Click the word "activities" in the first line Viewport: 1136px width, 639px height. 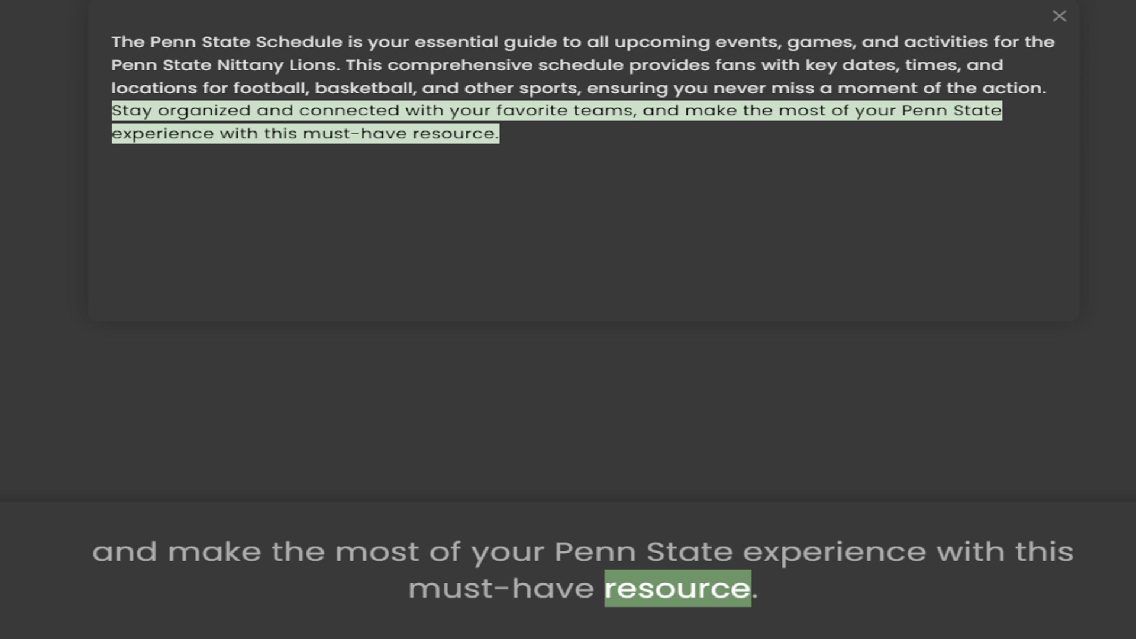[x=945, y=42]
